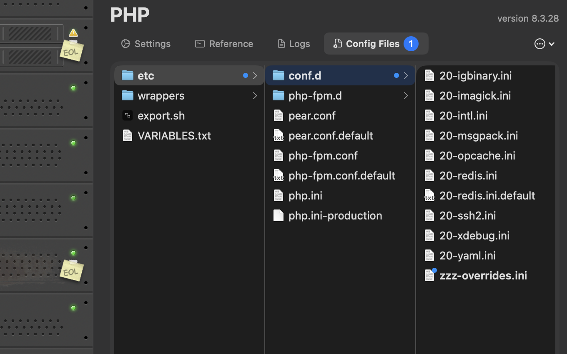Select the file named 20-intl.ini
The image size is (567, 354).
[464, 115]
